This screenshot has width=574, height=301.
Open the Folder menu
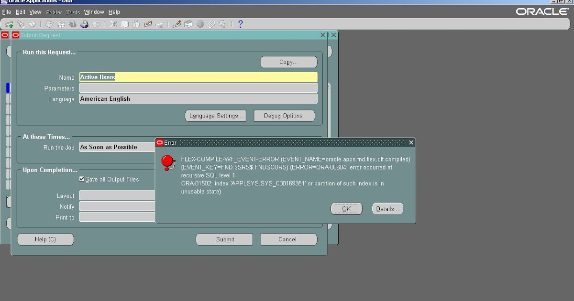click(x=54, y=12)
